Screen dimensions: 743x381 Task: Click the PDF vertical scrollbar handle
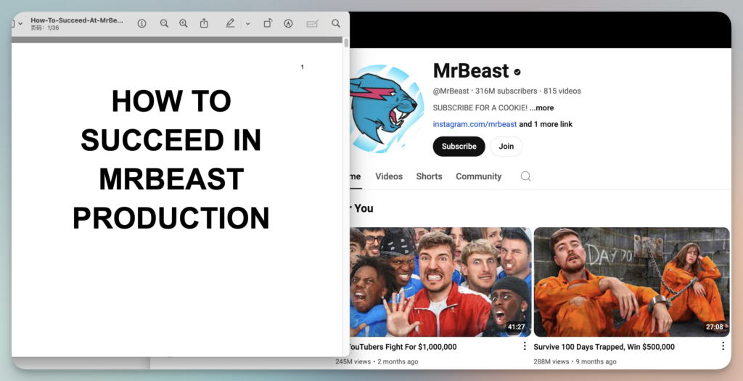click(x=346, y=43)
